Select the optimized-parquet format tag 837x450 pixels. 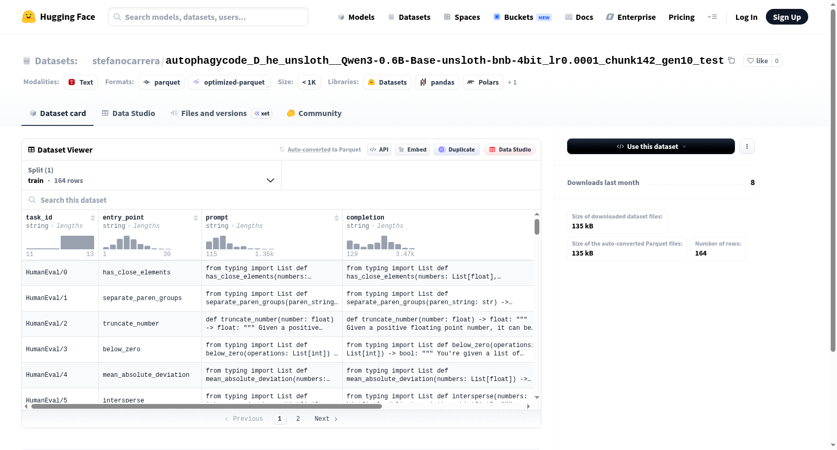(x=229, y=82)
